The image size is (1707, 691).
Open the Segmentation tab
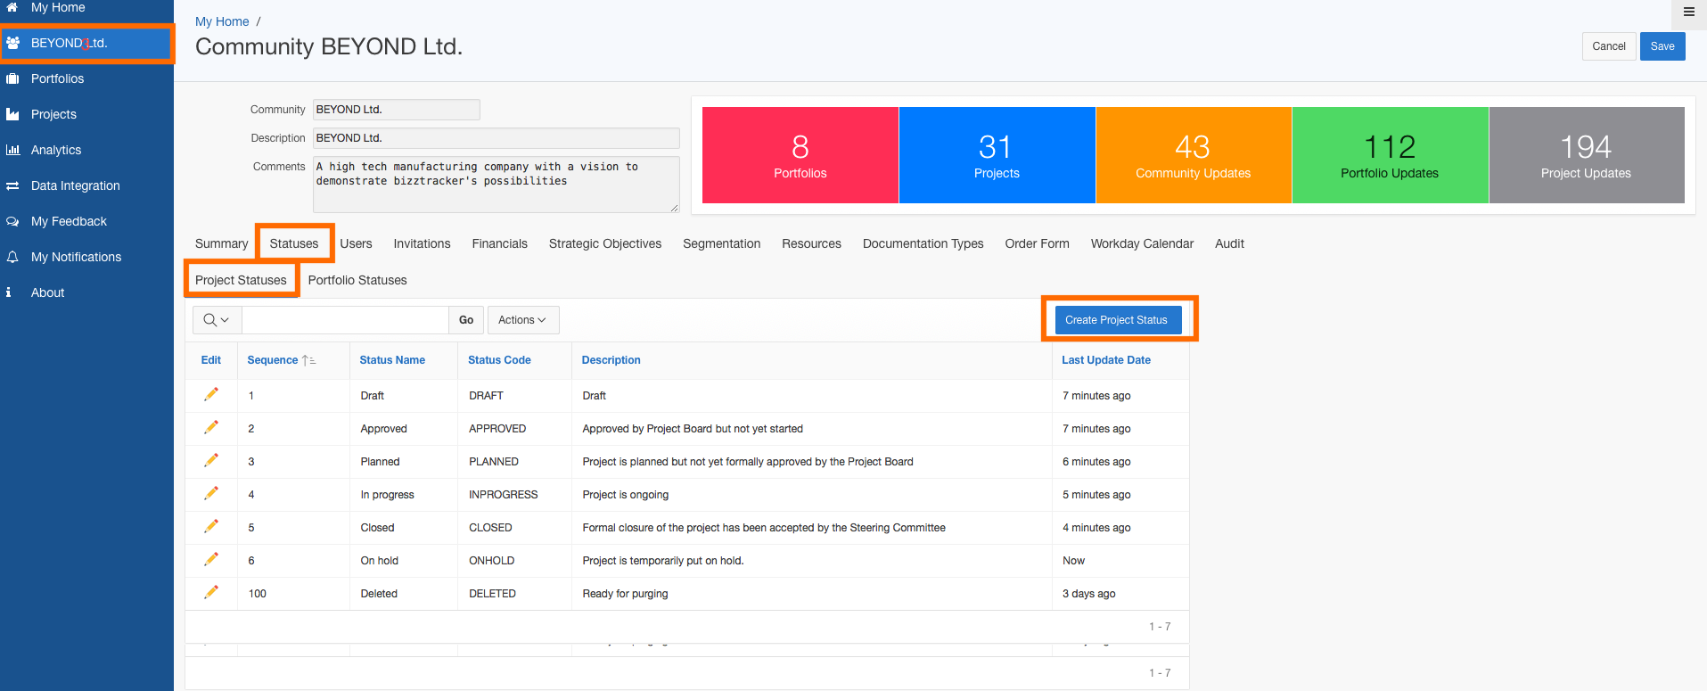point(722,243)
